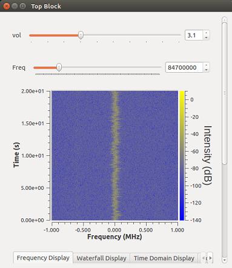Image resolution: width=232 pixels, height=268 pixels.
Task: Click the right tab scroll arrow
Action: (x=210, y=258)
